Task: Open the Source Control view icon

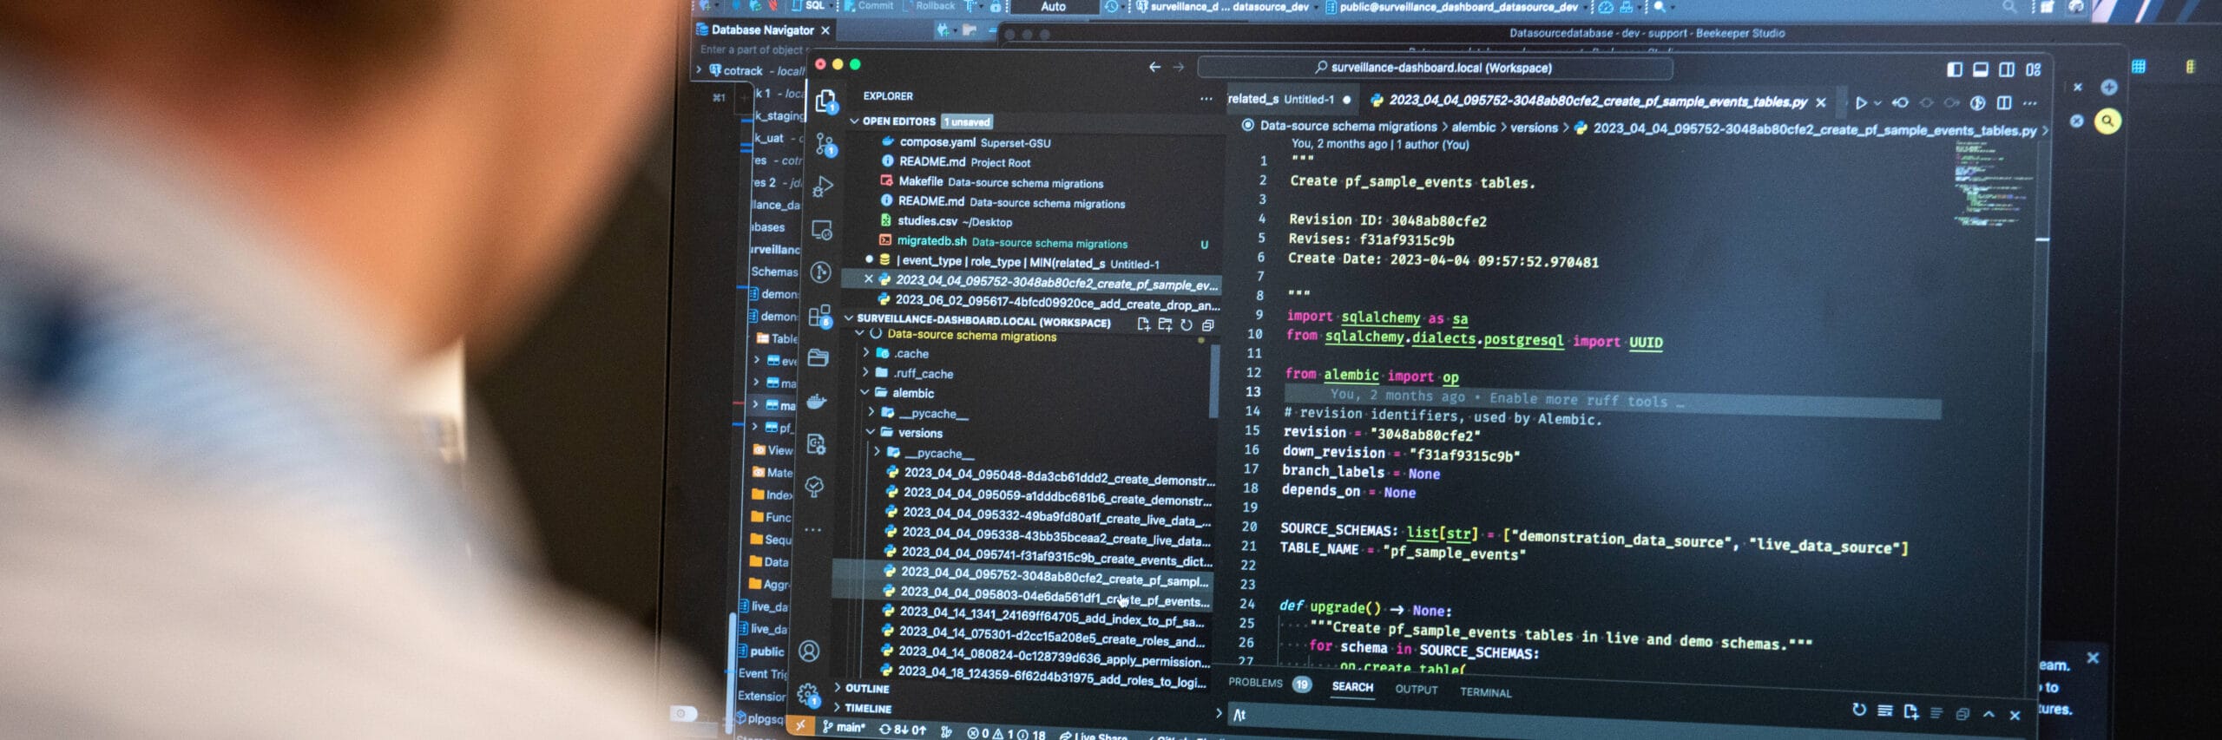Action: pos(825,145)
